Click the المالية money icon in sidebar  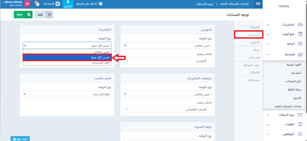[300, 44]
